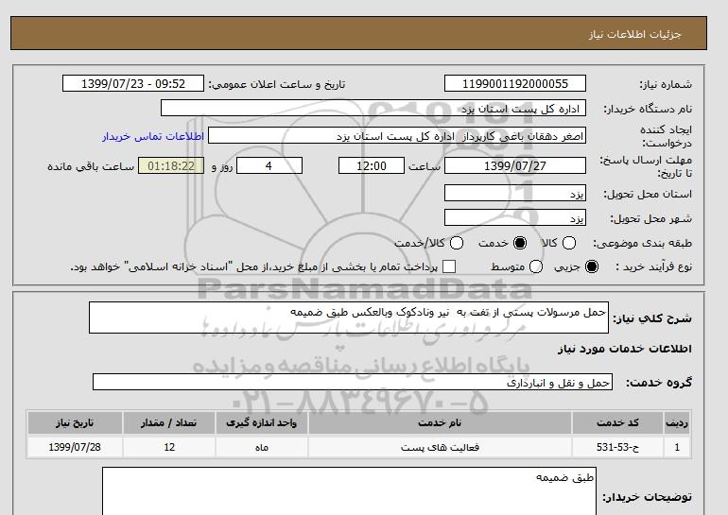Screen dimensions: 728x515
Task: Click the طبقه بندی موضوعی label
Action: pos(643,243)
